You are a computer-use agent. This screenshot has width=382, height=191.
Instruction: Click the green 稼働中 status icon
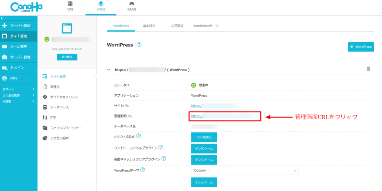pyautogui.click(x=194, y=85)
